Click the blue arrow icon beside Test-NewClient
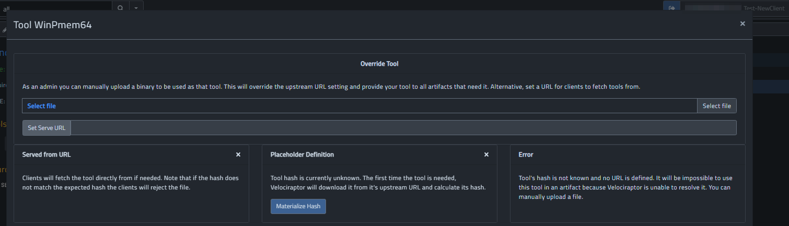The height and width of the screenshot is (226, 789). coord(671,8)
